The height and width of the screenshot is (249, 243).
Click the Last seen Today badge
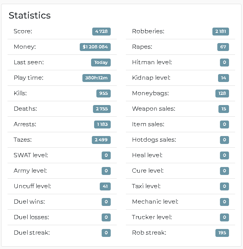pos(101,62)
